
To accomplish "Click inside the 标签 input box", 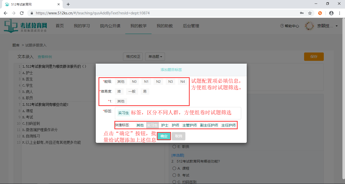I will click(x=178, y=113).
